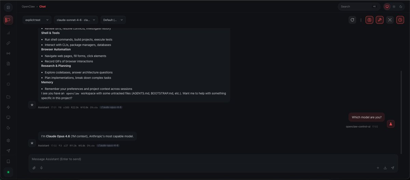Start voice input with microphone icon
This screenshot has height=180, width=410.
click(x=41, y=168)
